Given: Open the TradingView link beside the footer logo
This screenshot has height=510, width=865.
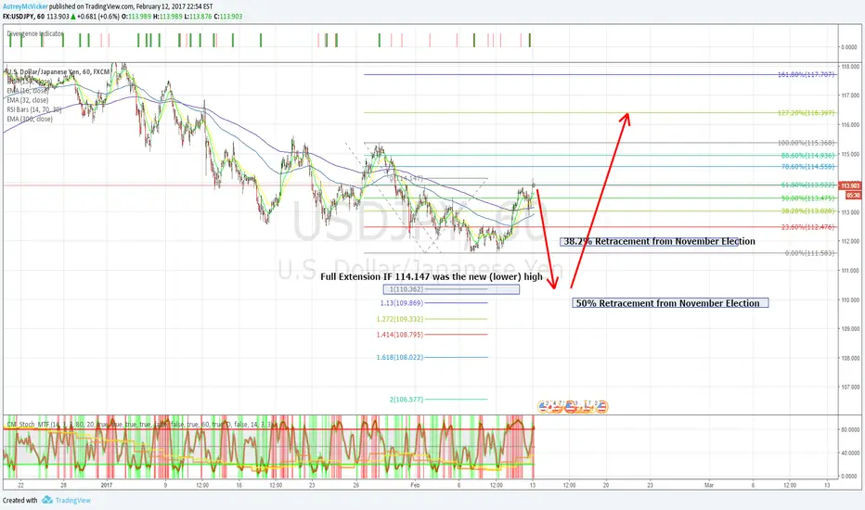Looking at the screenshot, I should 72,501.
